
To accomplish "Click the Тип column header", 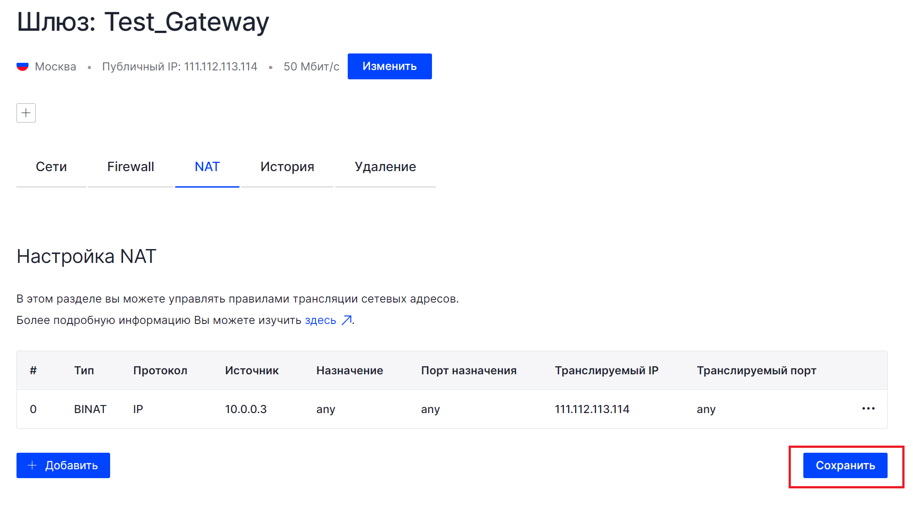I will [x=84, y=370].
